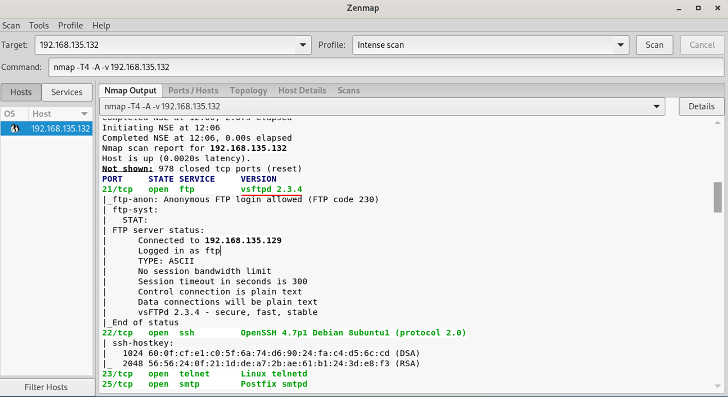Switch to the Ports / Hosts tab

193,90
